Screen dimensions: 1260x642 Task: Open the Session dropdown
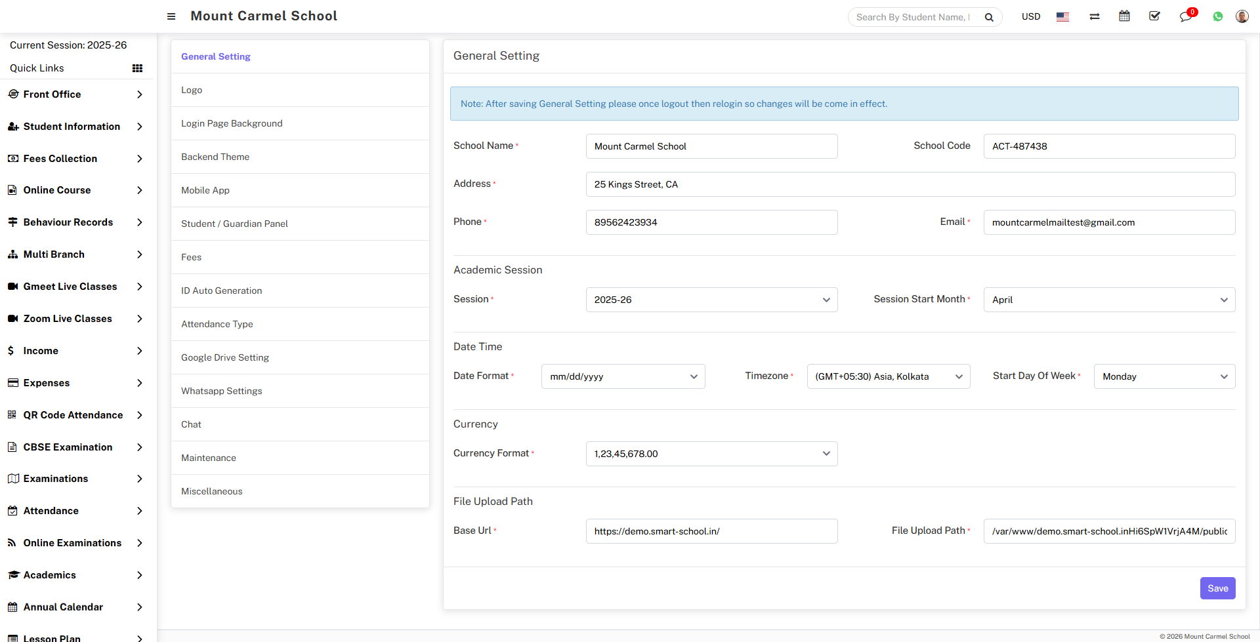click(711, 300)
